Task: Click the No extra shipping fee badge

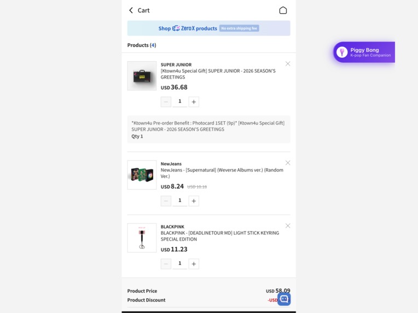Action: click(239, 28)
